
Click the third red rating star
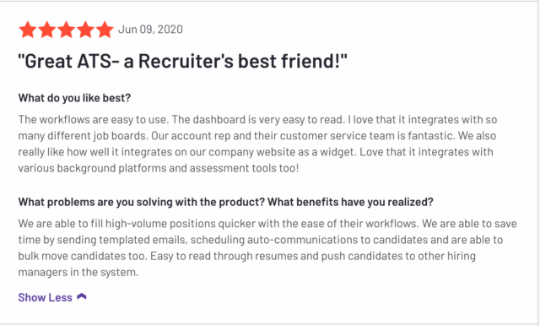pos(66,30)
